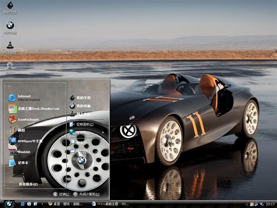This screenshot has width=277, height=208.
Task: Click the BMW start button on taskbar
Action: coord(9,203)
